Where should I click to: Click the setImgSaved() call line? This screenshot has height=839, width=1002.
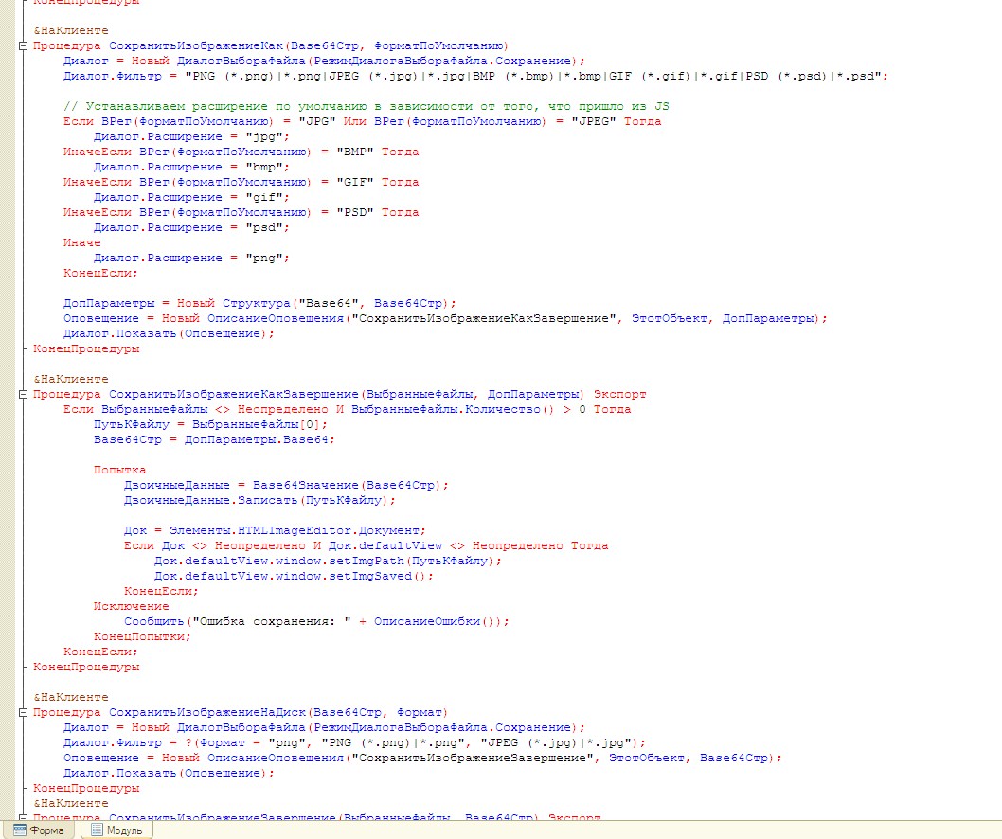(294, 577)
